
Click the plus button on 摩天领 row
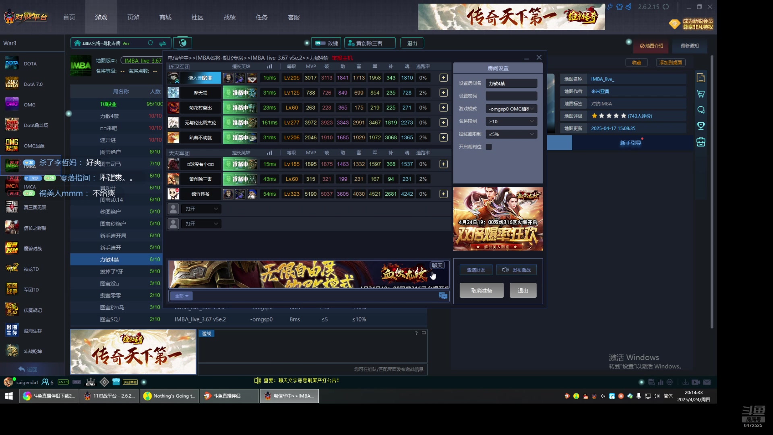443,93
